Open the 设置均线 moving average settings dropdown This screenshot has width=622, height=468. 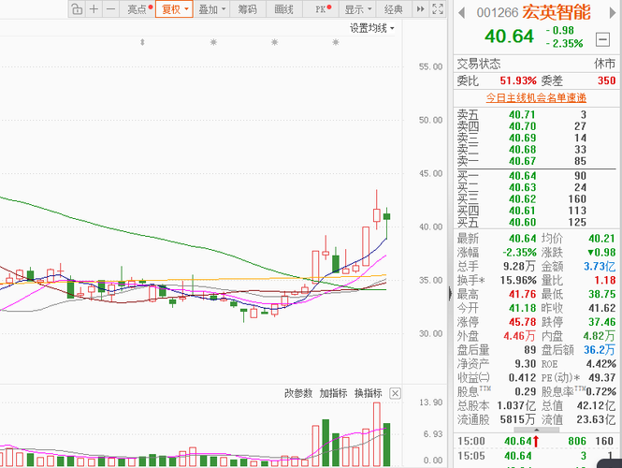click(371, 28)
